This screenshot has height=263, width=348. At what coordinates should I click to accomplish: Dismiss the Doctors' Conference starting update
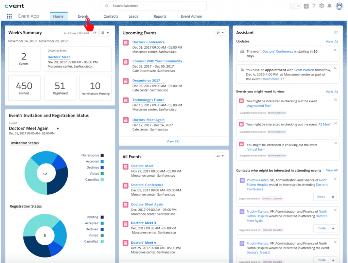(x=335, y=50)
